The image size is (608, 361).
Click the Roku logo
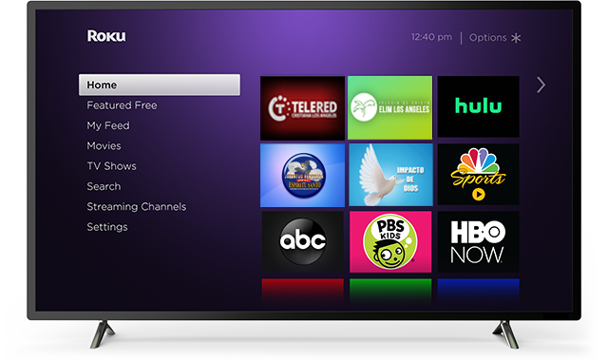click(x=106, y=36)
